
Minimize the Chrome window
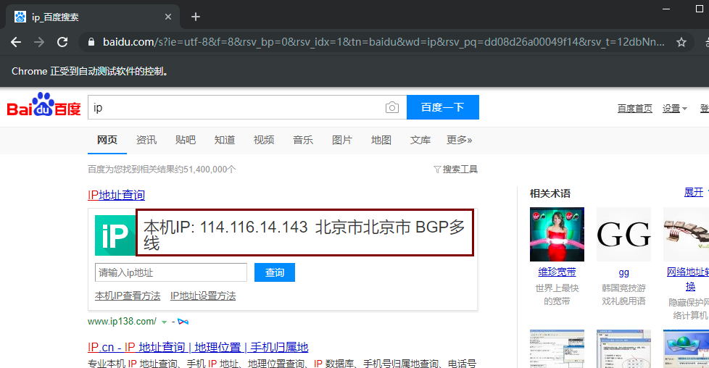point(666,9)
